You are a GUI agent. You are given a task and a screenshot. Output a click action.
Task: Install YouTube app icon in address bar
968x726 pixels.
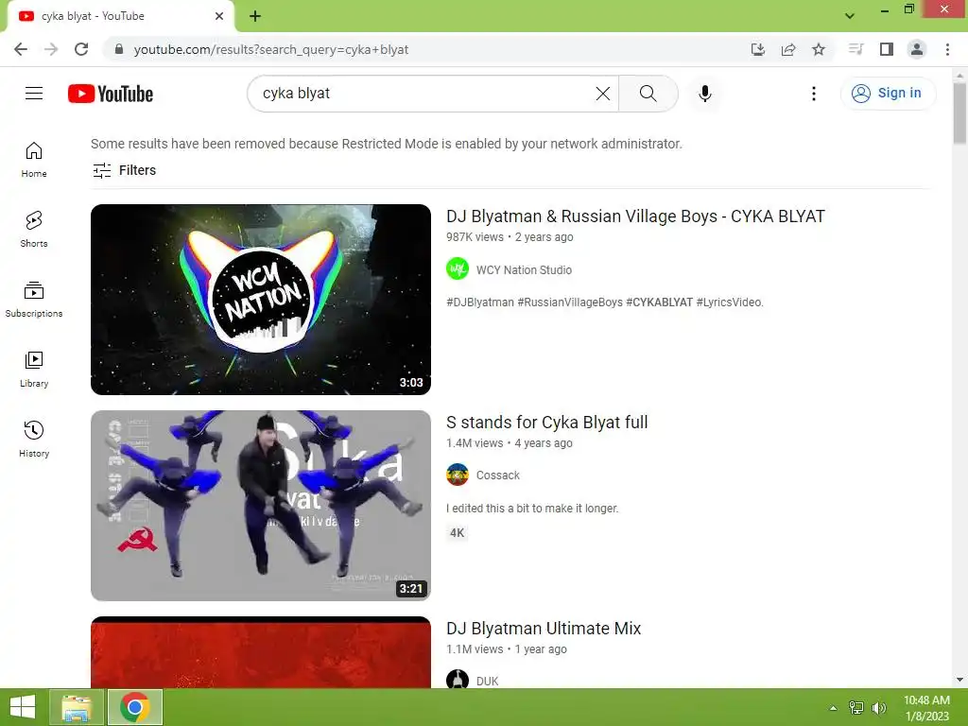point(757,49)
